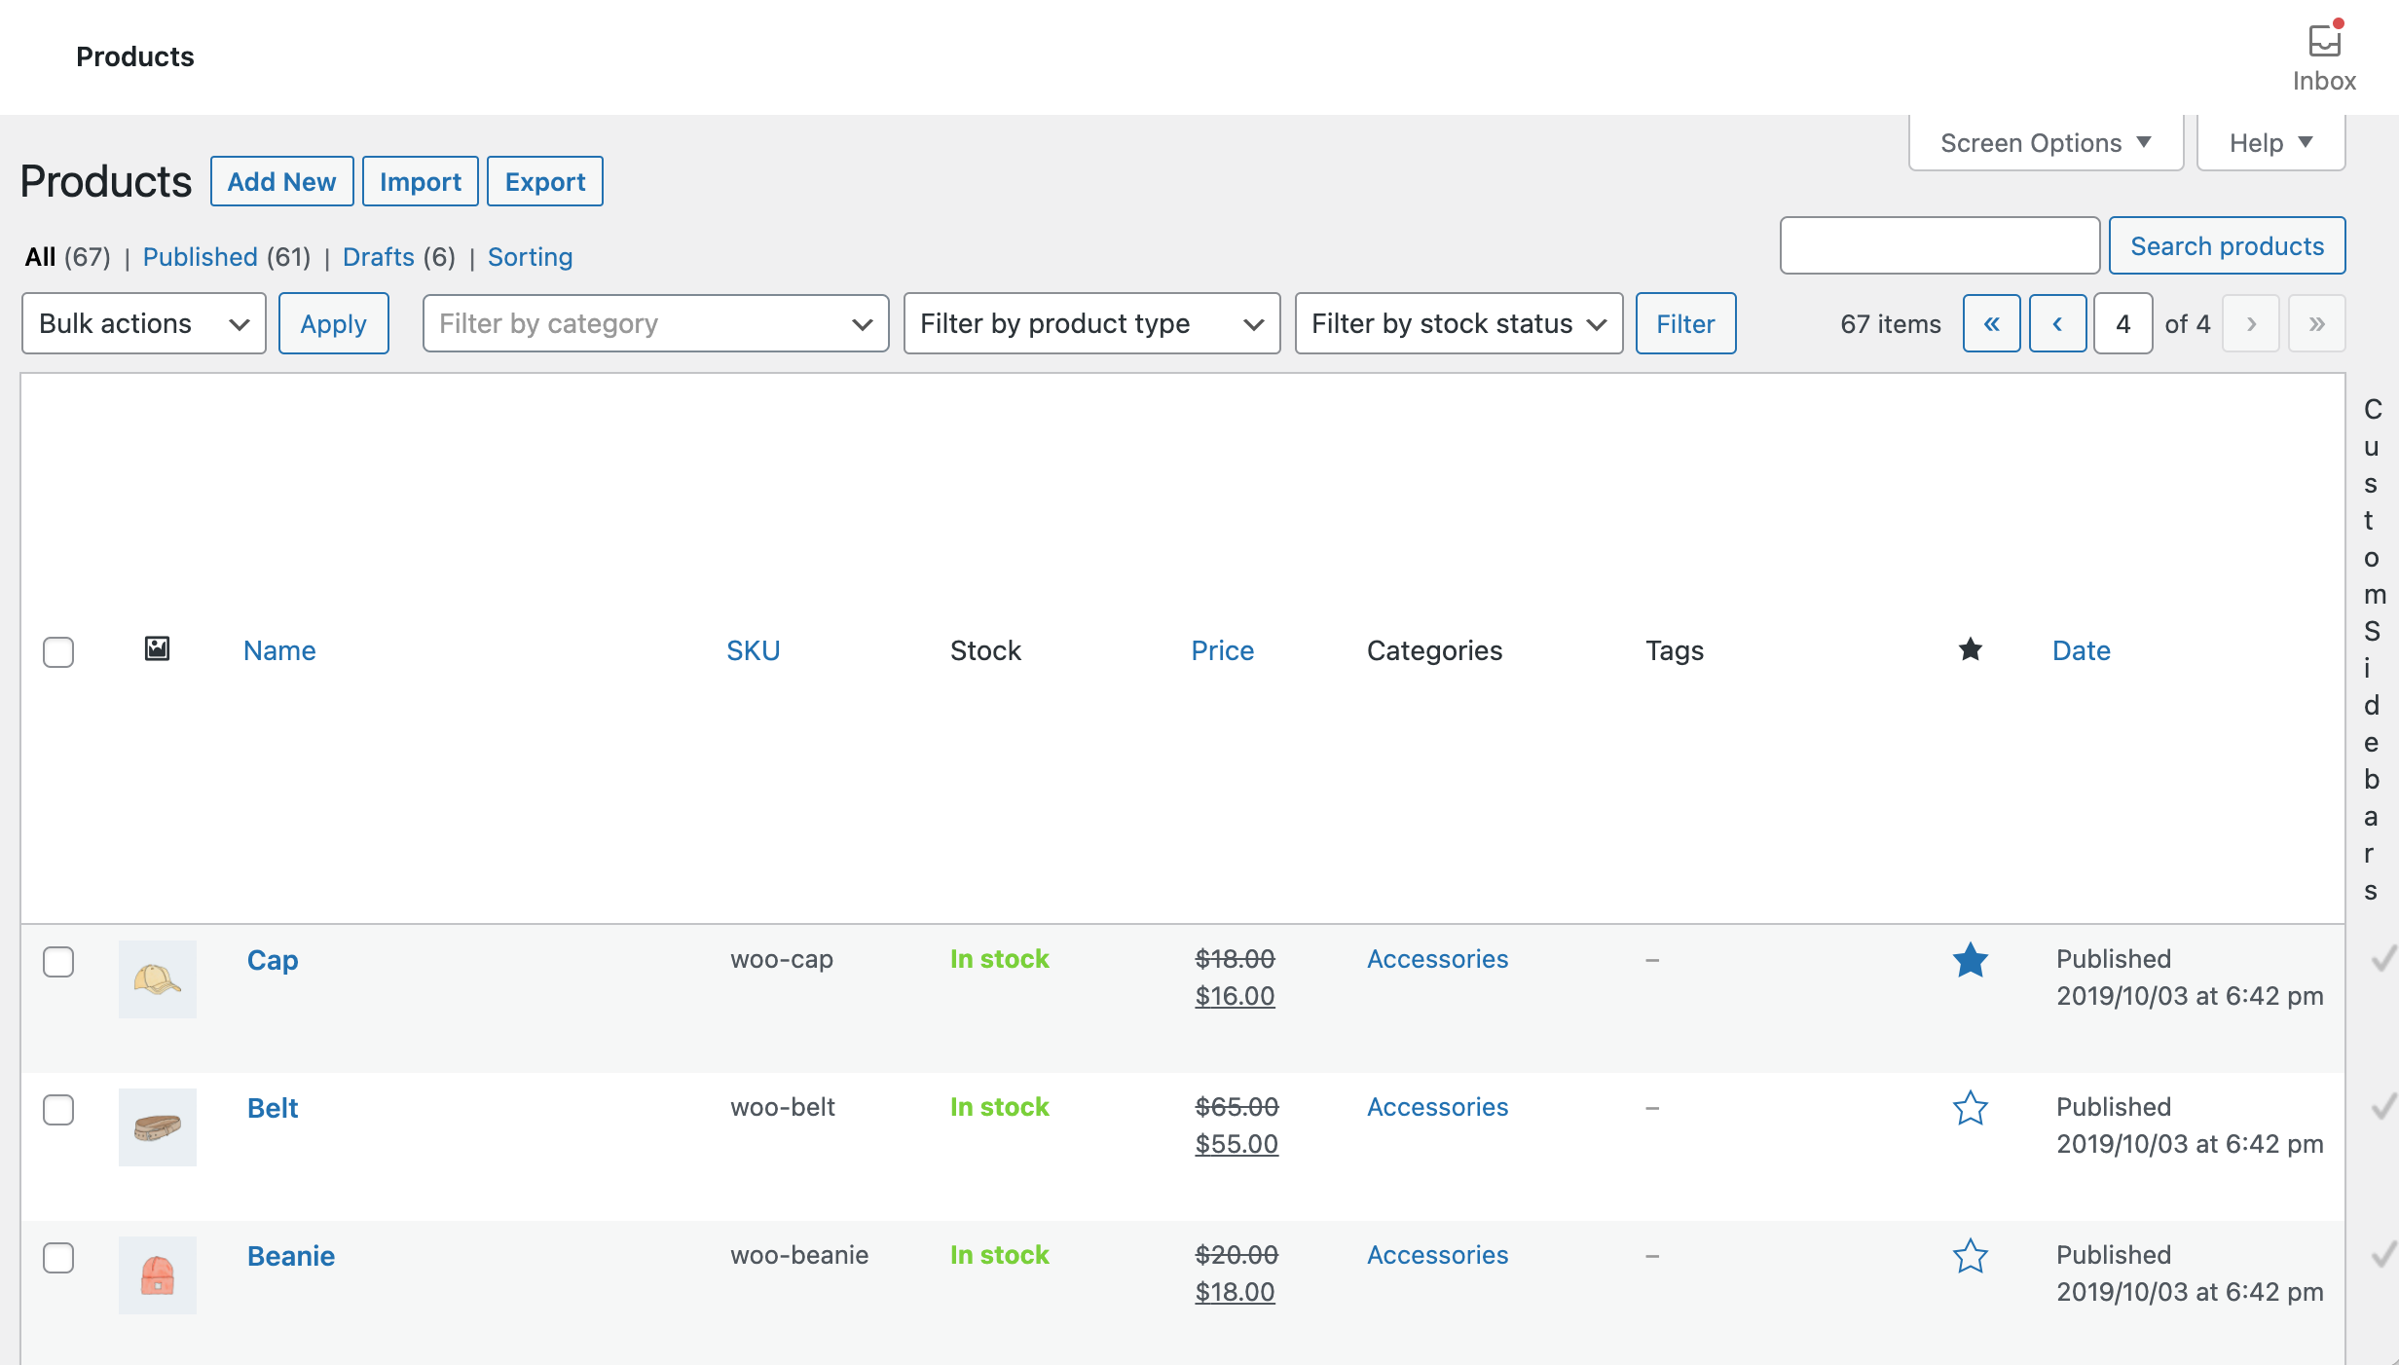The image size is (2399, 1365).
Task: Expand Filter by product type dropdown
Action: pos(1090,324)
